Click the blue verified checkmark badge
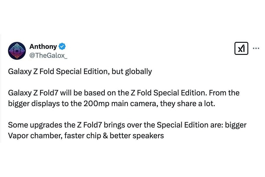This screenshot has width=265, height=177. pos(62,46)
